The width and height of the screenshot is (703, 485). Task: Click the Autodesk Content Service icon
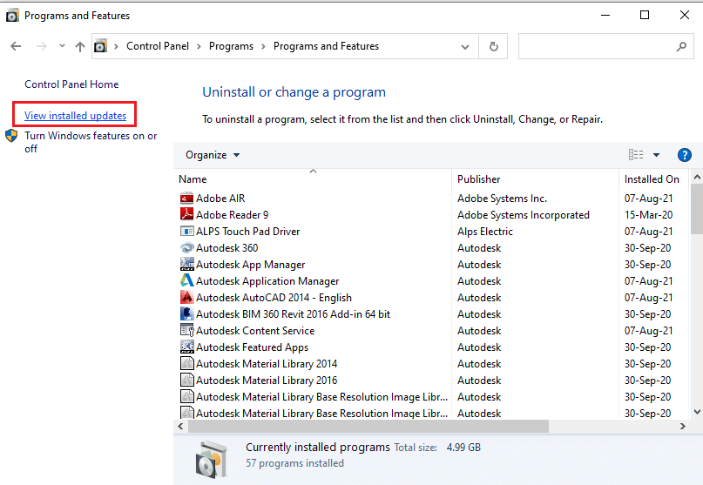pos(186,330)
